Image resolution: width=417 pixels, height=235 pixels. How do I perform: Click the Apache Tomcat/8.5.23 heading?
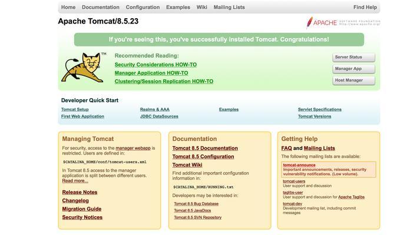[98, 21]
